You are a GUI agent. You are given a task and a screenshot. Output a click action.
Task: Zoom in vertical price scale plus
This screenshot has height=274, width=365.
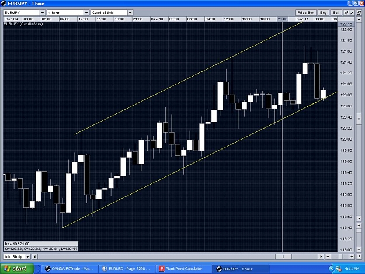(359, 226)
